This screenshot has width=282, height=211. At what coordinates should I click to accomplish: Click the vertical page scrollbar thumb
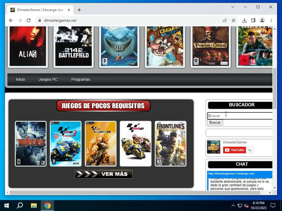pyautogui.click(x=275, y=88)
